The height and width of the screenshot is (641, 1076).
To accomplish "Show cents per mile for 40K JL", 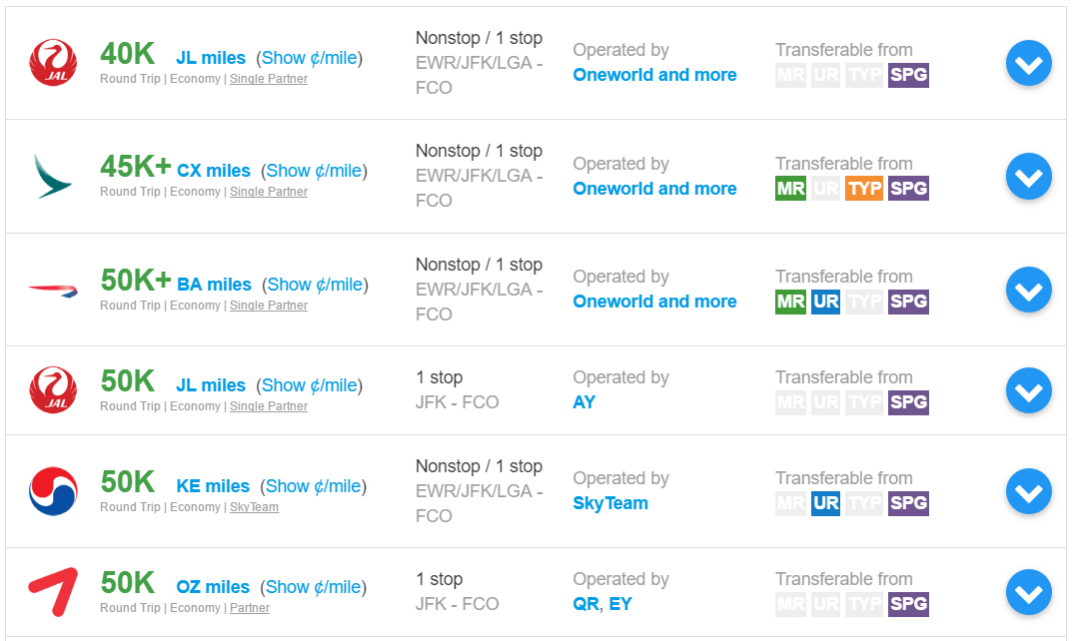I will click(309, 58).
